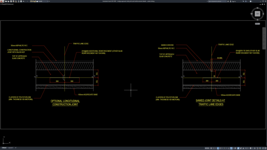Click W on the ViewCube compass
This screenshot has width=267, height=150.
[x=252, y=14]
